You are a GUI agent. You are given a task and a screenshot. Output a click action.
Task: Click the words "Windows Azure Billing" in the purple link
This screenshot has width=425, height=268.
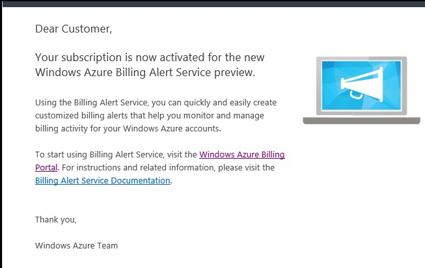(241, 155)
